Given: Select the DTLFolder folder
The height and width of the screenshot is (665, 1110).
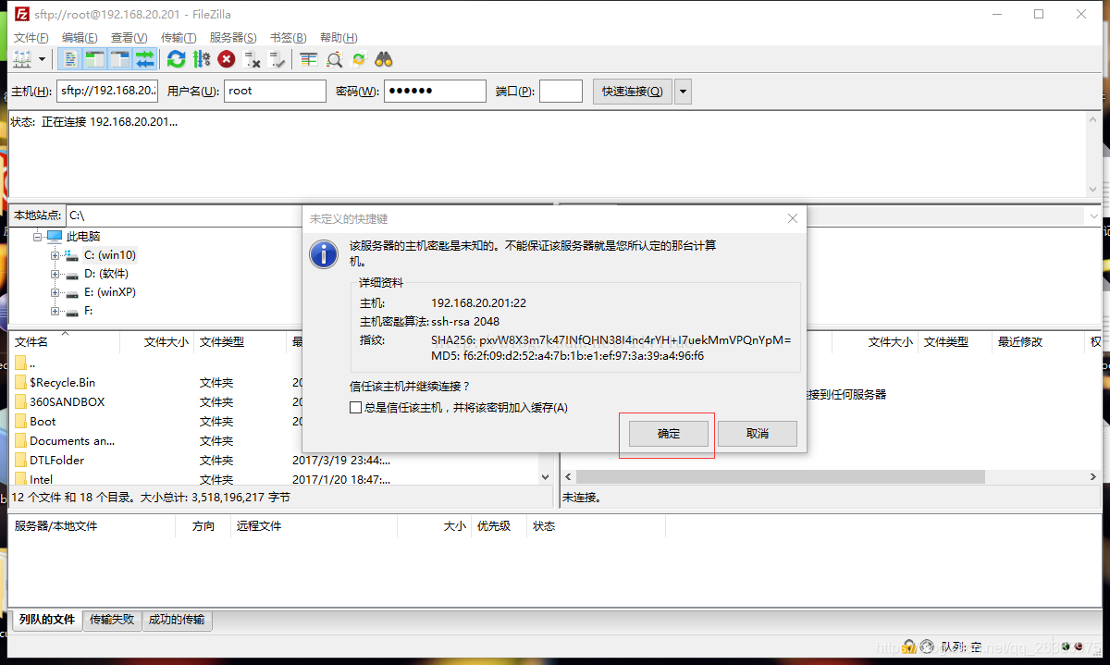Looking at the screenshot, I should click(56, 460).
